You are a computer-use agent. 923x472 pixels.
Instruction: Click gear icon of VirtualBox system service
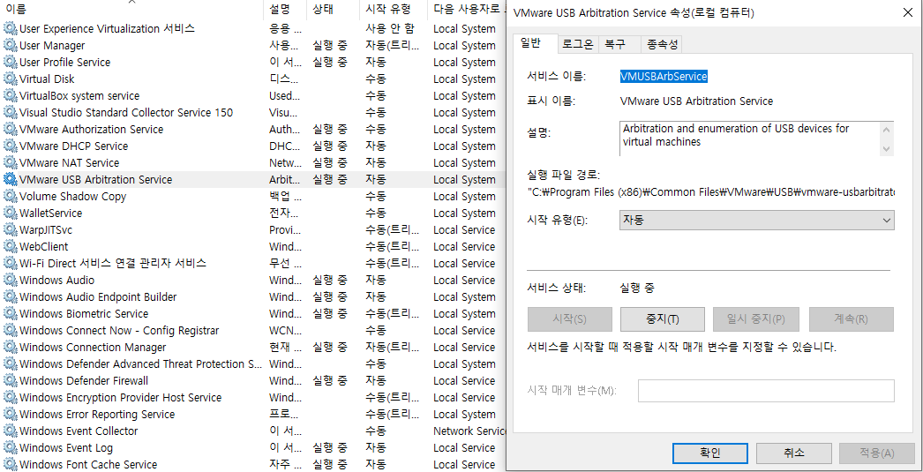click(x=10, y=96)
